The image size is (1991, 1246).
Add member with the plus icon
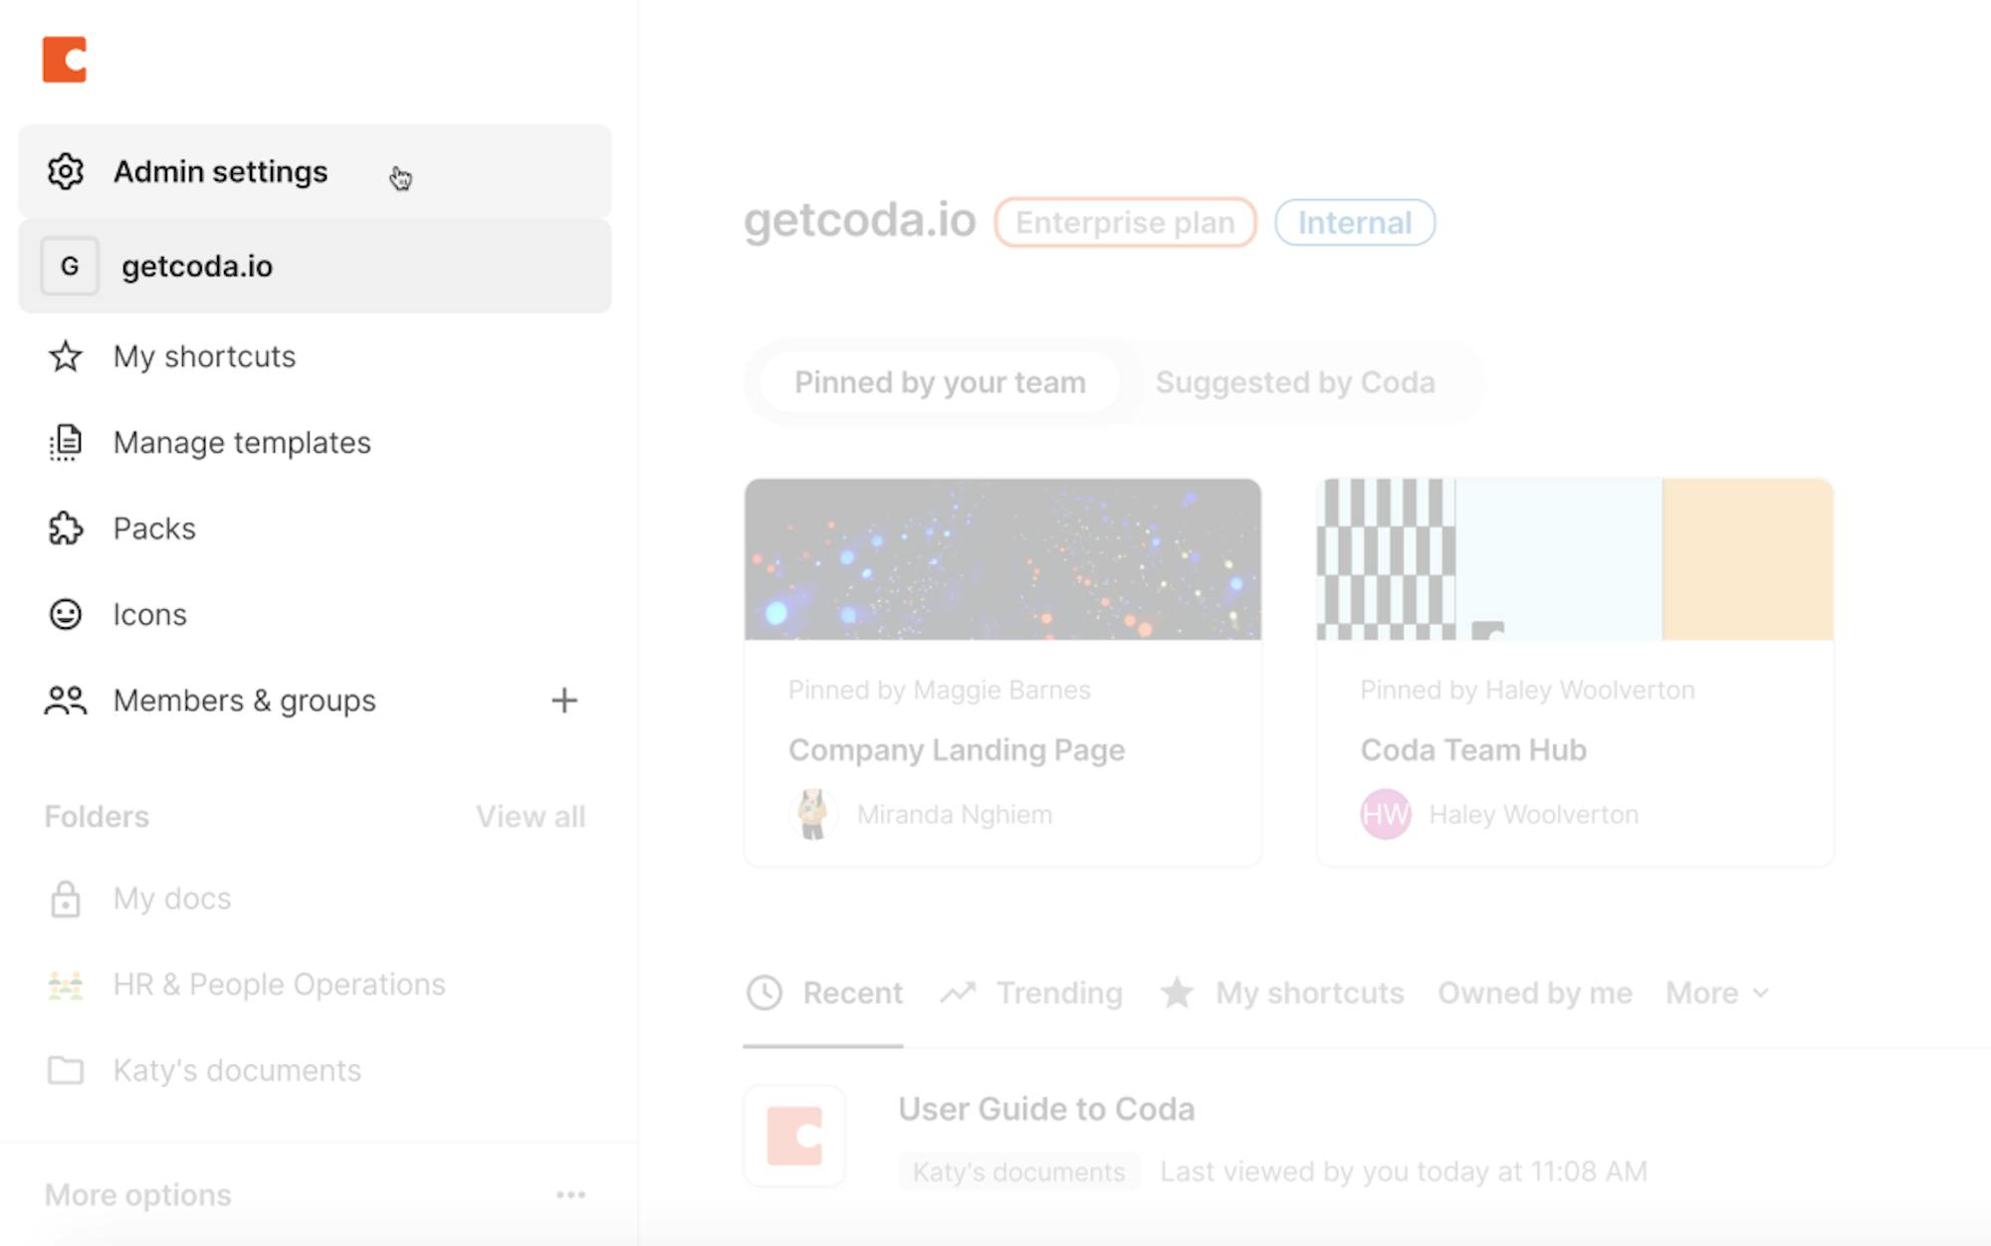pos(564,701)
